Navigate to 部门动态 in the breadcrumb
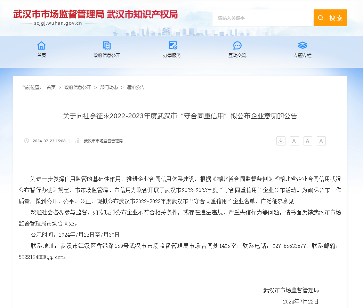Viewport: 363px width, 308px height. 109,87
